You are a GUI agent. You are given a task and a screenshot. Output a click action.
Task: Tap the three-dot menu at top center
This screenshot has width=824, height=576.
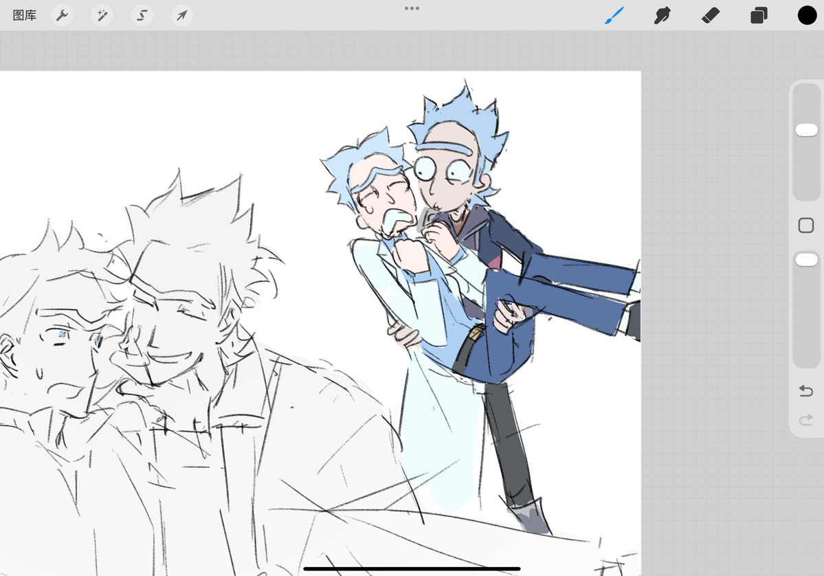tap(412, 8)
